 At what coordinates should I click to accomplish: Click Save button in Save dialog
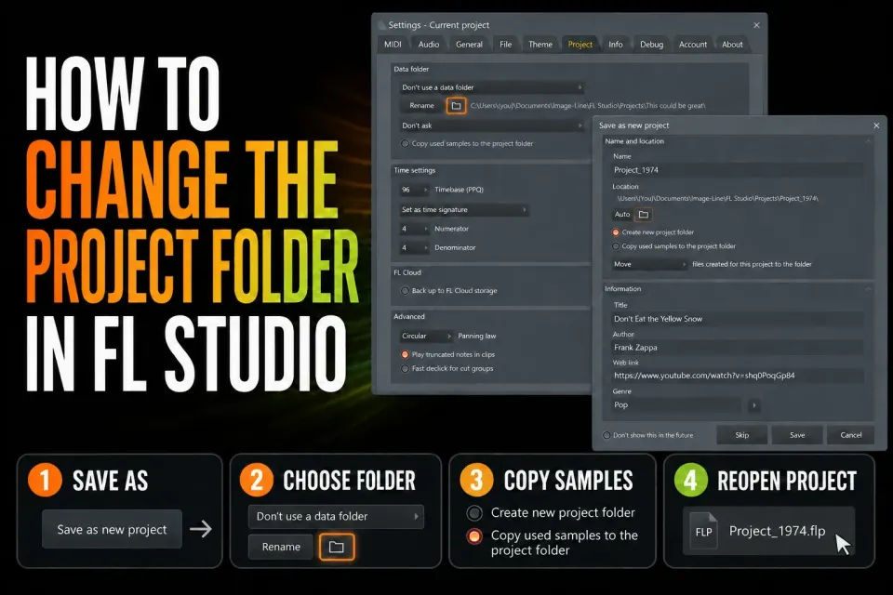(x=797, y=435)
